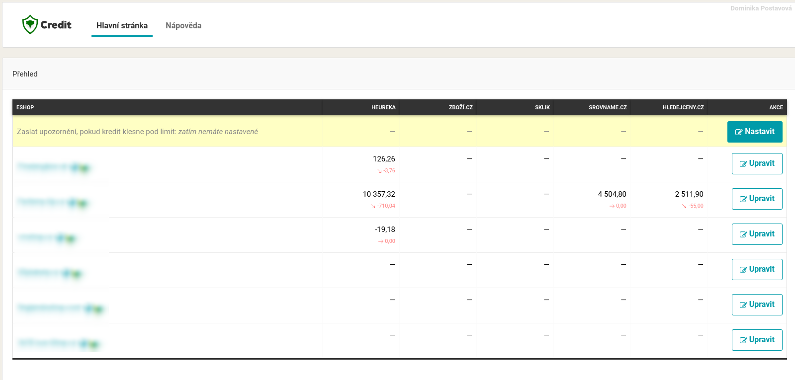The height and width of the screenshot is (380, 795).
Task: Click the Srovname.cz credit value 4 504,80
Action: click(612, 194)
